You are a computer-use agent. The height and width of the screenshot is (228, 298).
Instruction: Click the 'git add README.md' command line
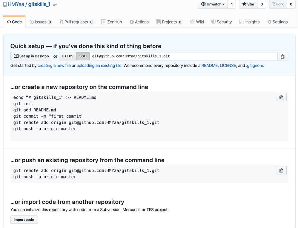tap(35, 110)
